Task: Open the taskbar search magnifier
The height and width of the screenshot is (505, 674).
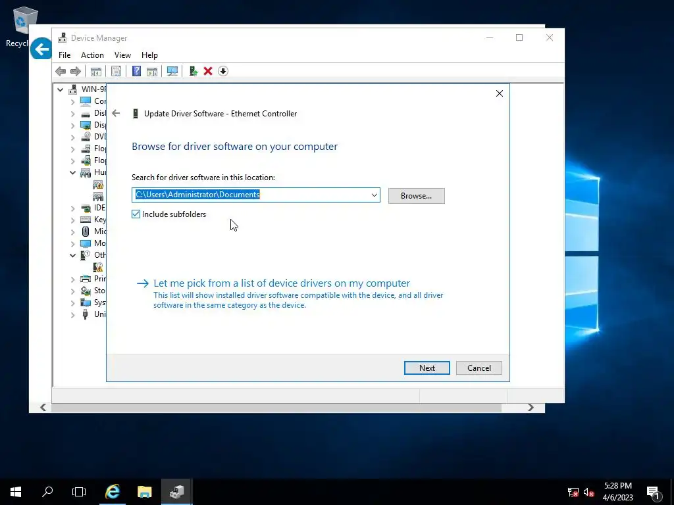Action: (47, 492)
